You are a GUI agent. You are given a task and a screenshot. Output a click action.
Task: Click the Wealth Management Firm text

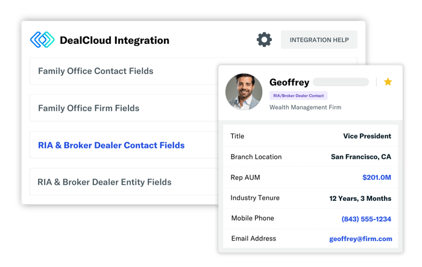click(x=305, y=107)
